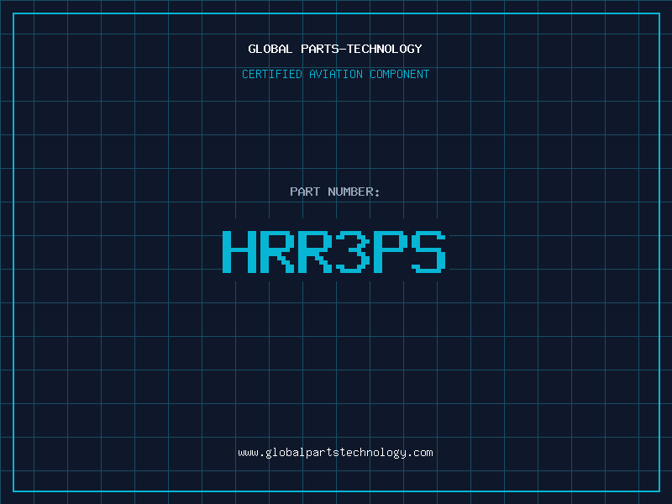Click the second R in the part number
This screenshot has width=672, height=504.
click(x=315, y=251)
